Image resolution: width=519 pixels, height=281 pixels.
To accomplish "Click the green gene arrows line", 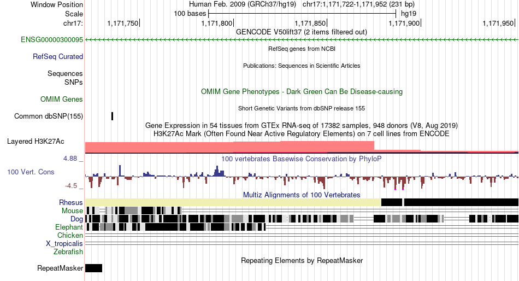I will [302, 40].
